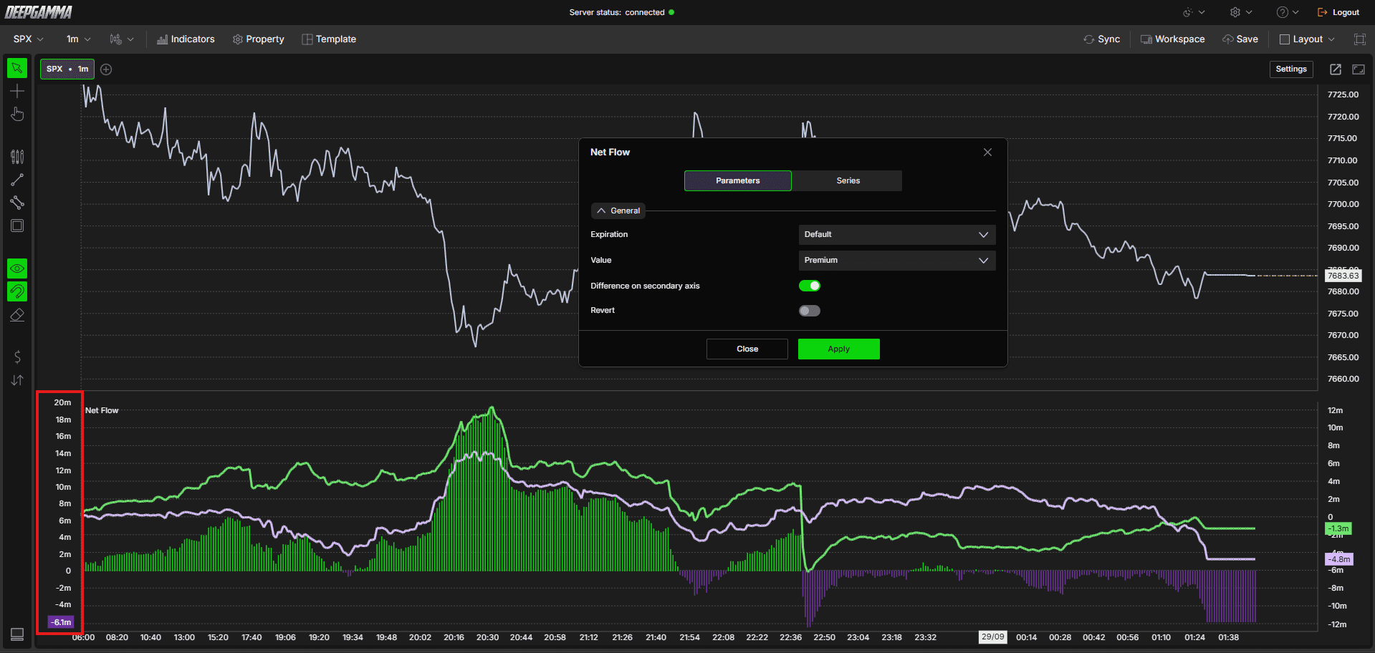Open the Expiration dropdown
The height and width of the screenshot is (653, 1375).
click(x=897, y=235)
